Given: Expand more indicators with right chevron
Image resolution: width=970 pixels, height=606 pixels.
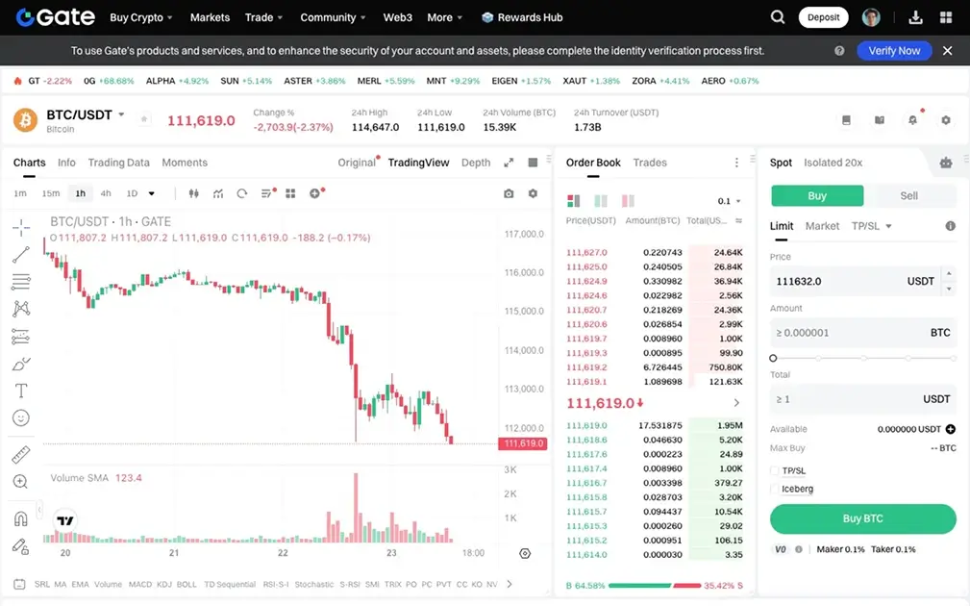Looking at the screenshot, I should pos(510,584).
